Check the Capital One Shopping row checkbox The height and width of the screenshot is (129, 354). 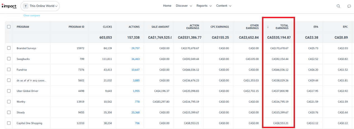(x=9, y=123)
